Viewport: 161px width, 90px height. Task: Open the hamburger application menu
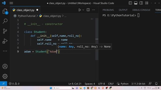(11, 3)
